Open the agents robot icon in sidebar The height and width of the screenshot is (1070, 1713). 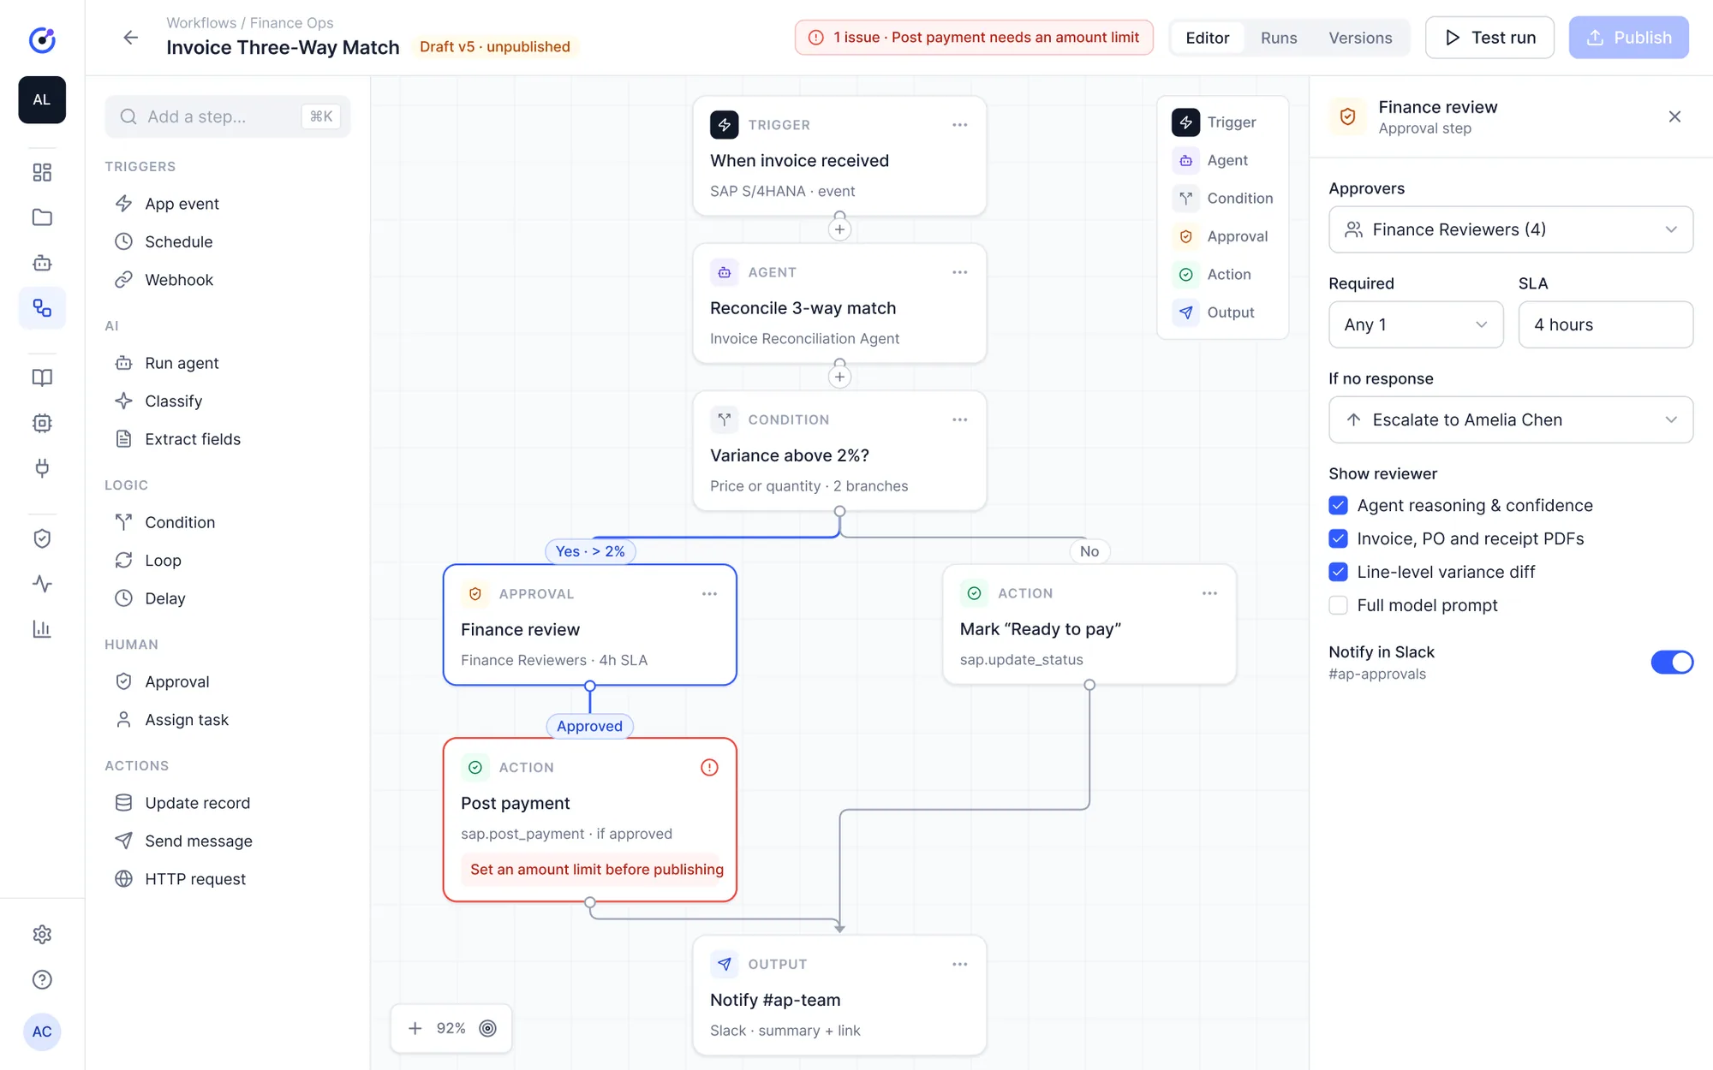point(42,263)
